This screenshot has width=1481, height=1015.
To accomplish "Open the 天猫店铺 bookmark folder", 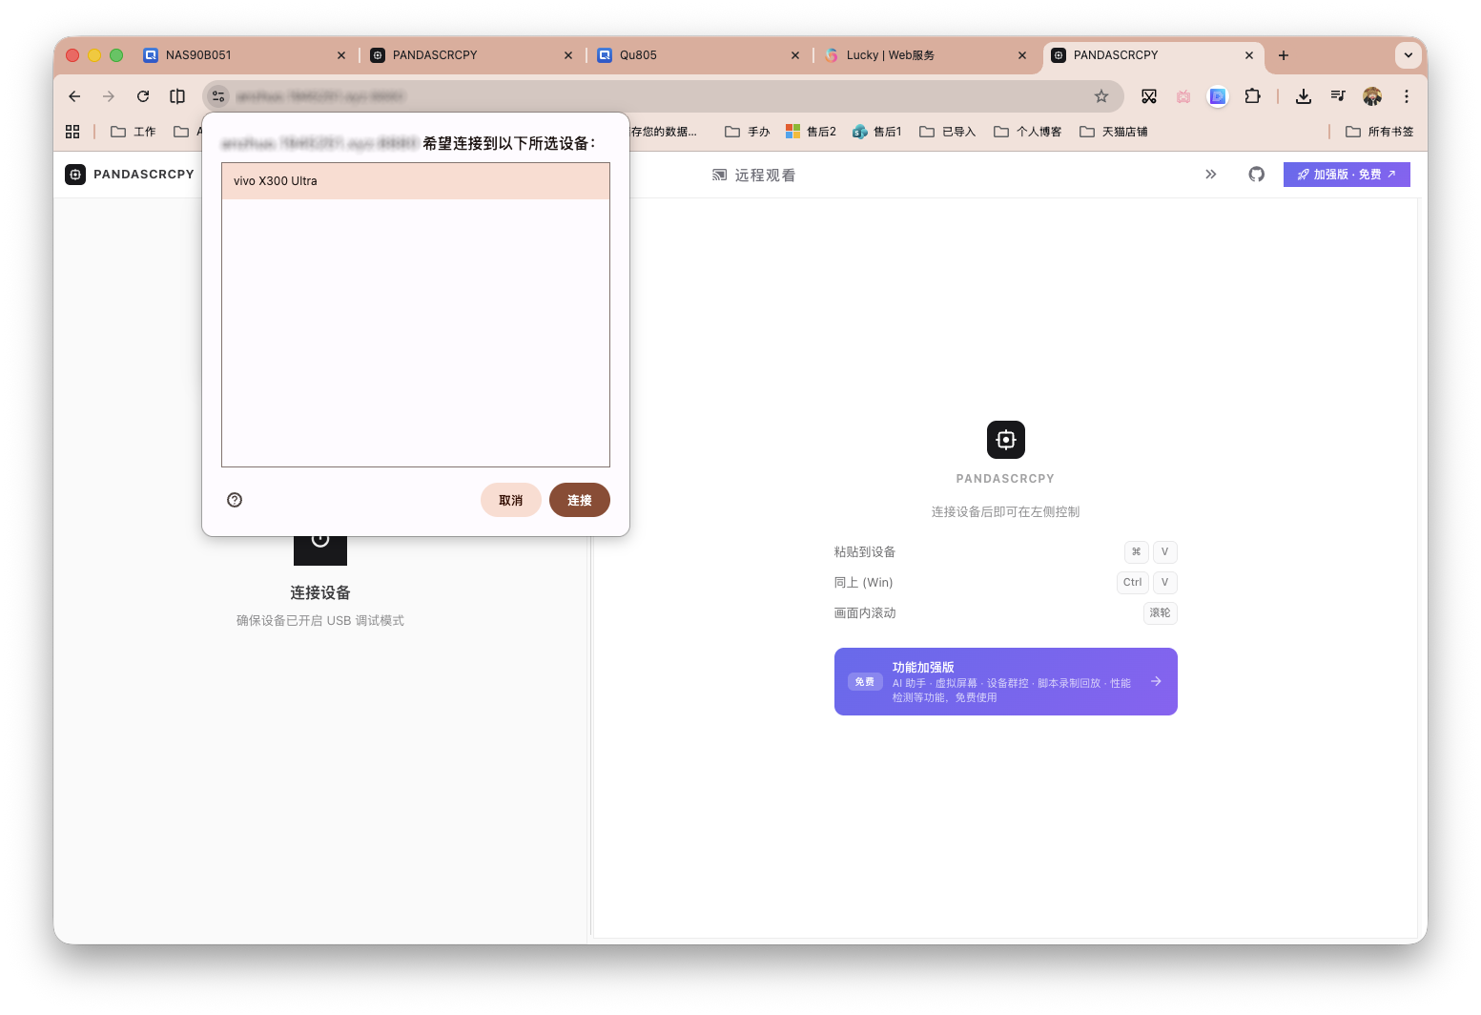I will 1113,132.
